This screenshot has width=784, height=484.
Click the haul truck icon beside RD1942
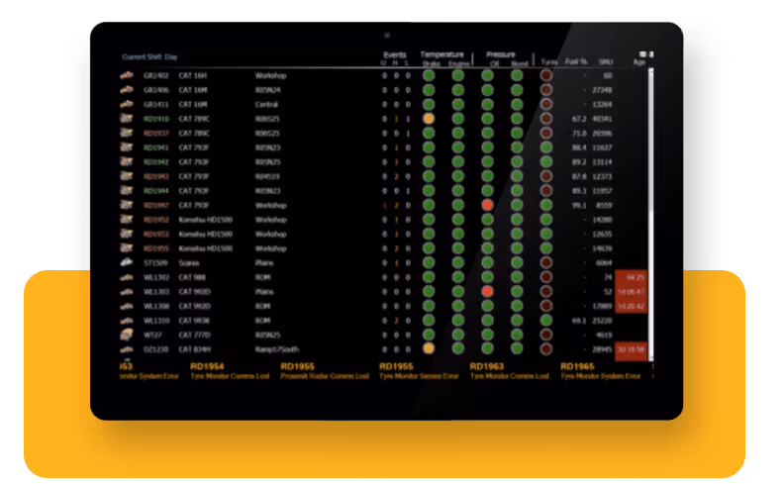[127, 162]
